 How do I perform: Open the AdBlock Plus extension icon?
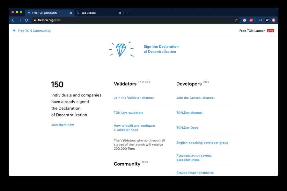(251, 20)
